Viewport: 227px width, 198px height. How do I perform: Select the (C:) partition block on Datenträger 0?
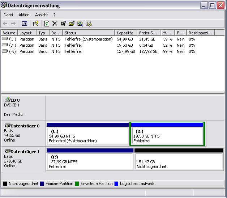(88, 134)
